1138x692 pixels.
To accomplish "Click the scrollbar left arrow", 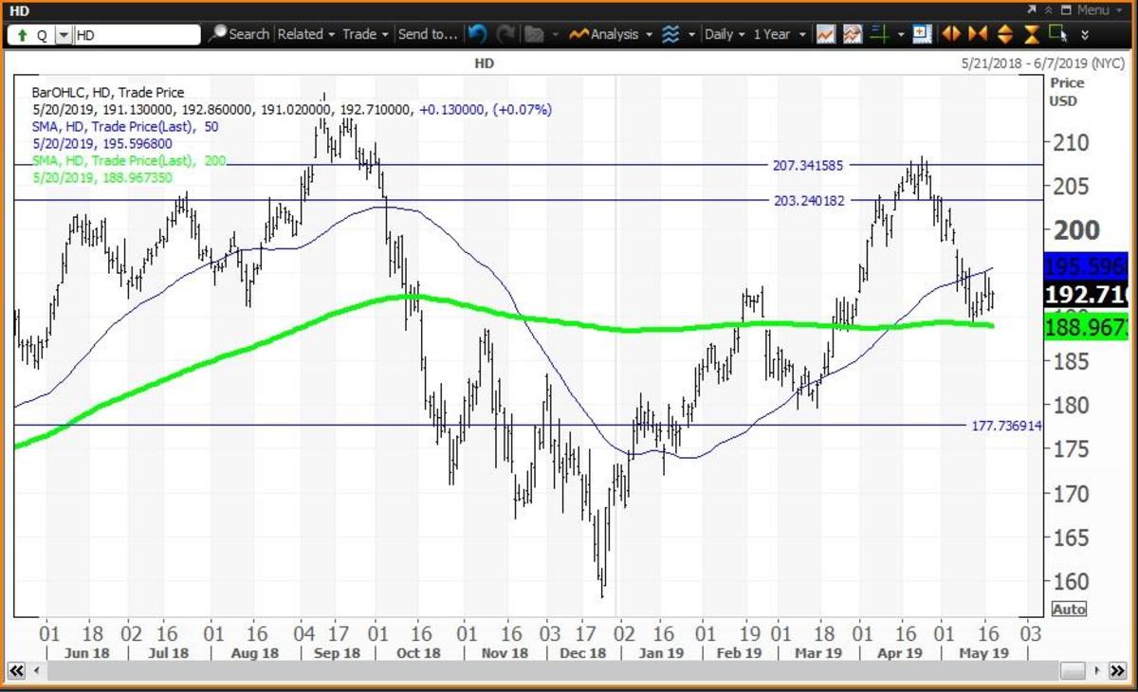I will click(39, 670).
